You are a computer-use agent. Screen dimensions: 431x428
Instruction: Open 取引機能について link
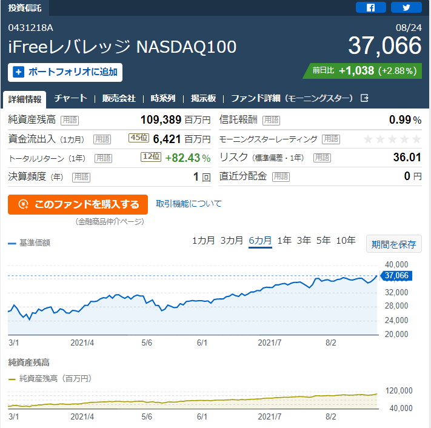pyautogui.click(x=189, y=204)
